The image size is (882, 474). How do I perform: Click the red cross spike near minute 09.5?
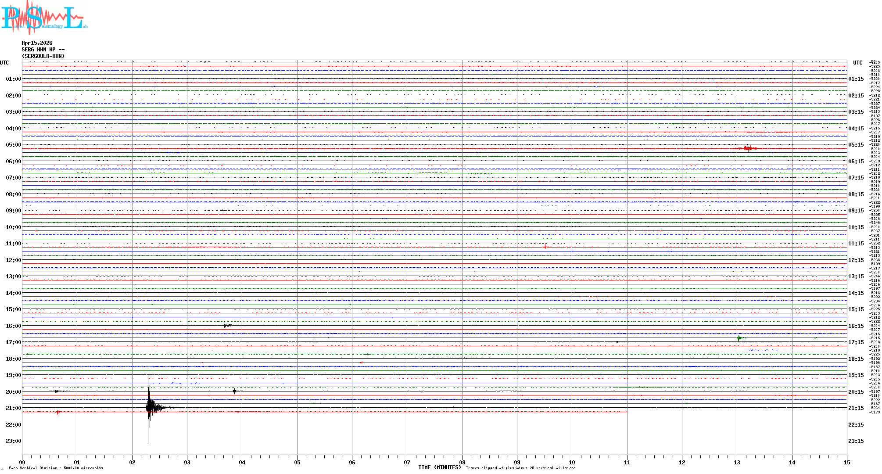point(545,247)
